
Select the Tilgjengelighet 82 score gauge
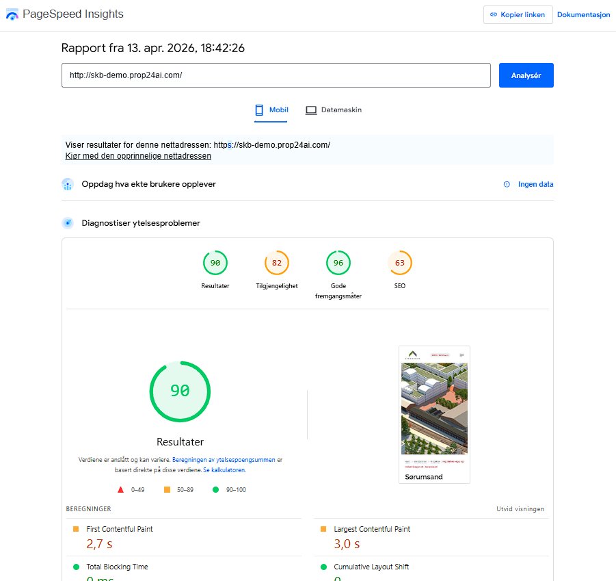tap(276, 262)
